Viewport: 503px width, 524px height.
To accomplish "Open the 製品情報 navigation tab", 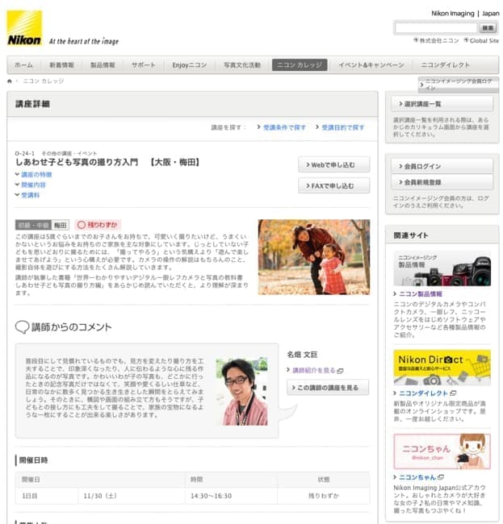I will tap(103, 64).
